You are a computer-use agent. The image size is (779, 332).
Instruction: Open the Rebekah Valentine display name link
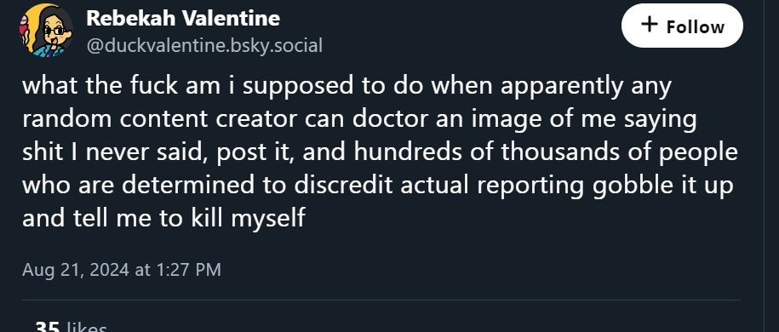(183, 19)
